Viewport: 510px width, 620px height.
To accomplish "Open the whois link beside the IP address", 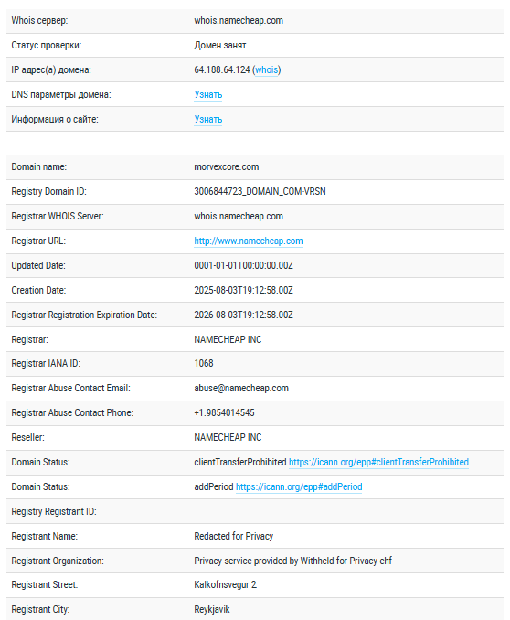I will (x=267, y=70).
